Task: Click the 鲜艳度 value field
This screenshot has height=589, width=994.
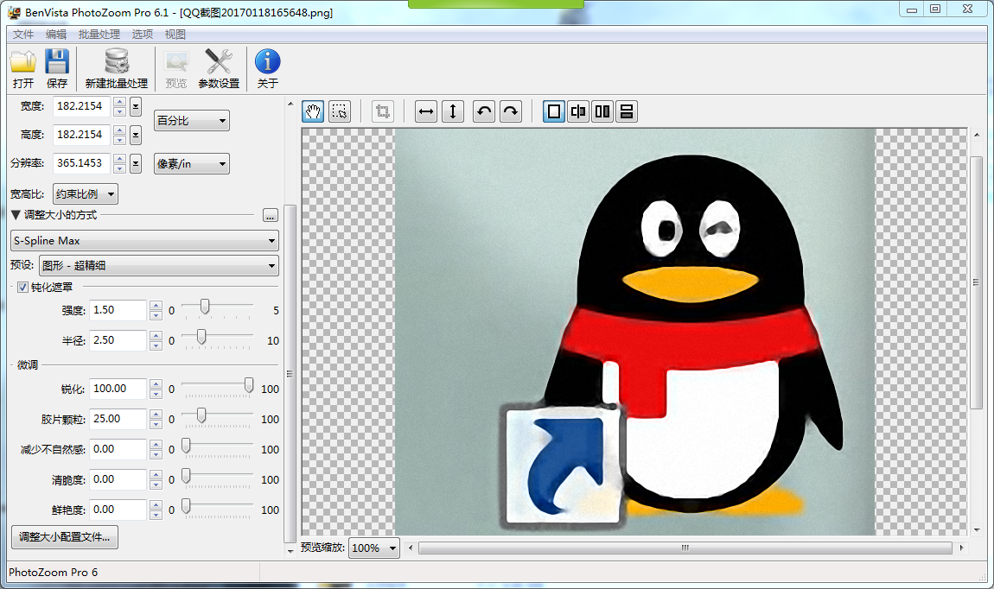Action: coord(118,510)
